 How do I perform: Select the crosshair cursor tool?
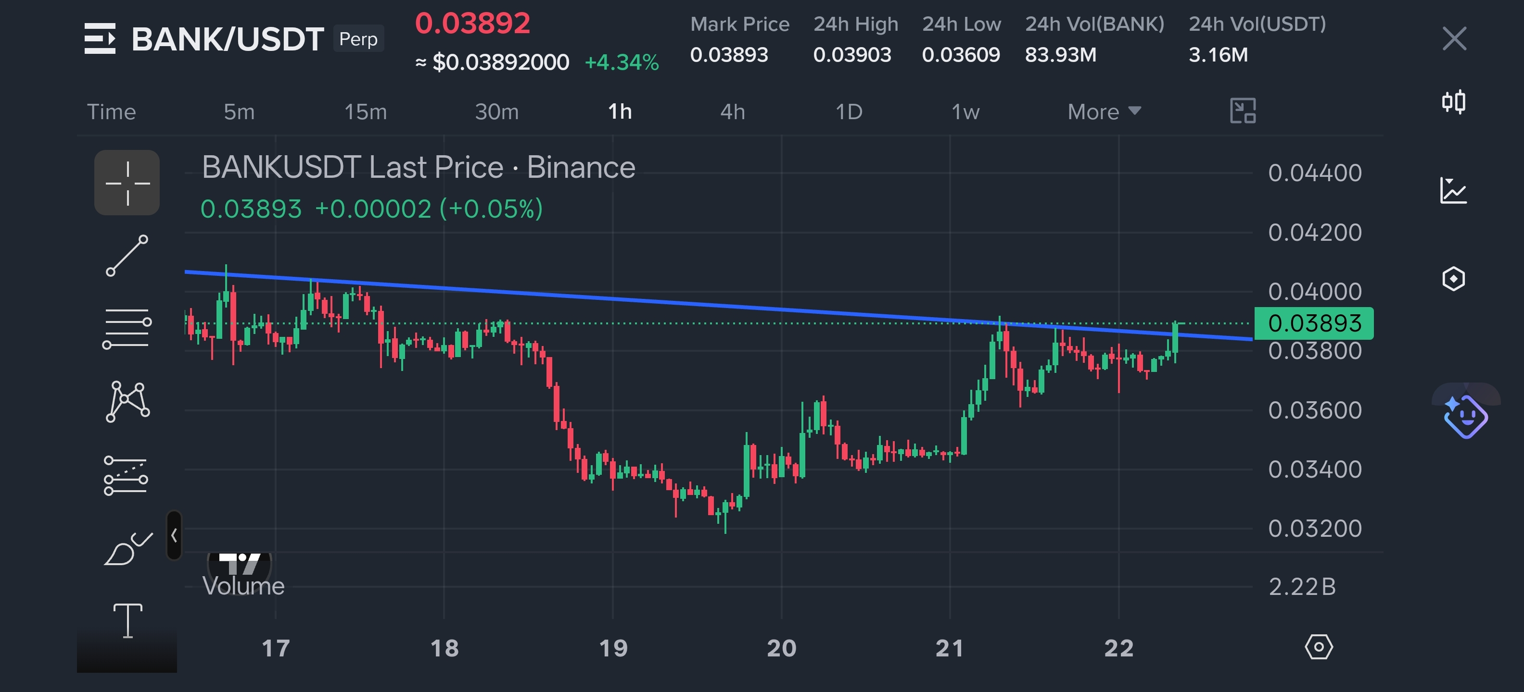click(127, 183)
